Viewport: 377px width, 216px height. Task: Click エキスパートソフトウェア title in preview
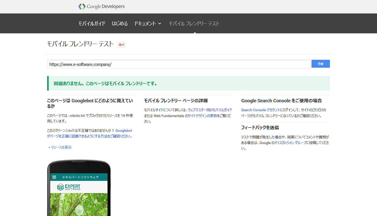tap(80, 177)
